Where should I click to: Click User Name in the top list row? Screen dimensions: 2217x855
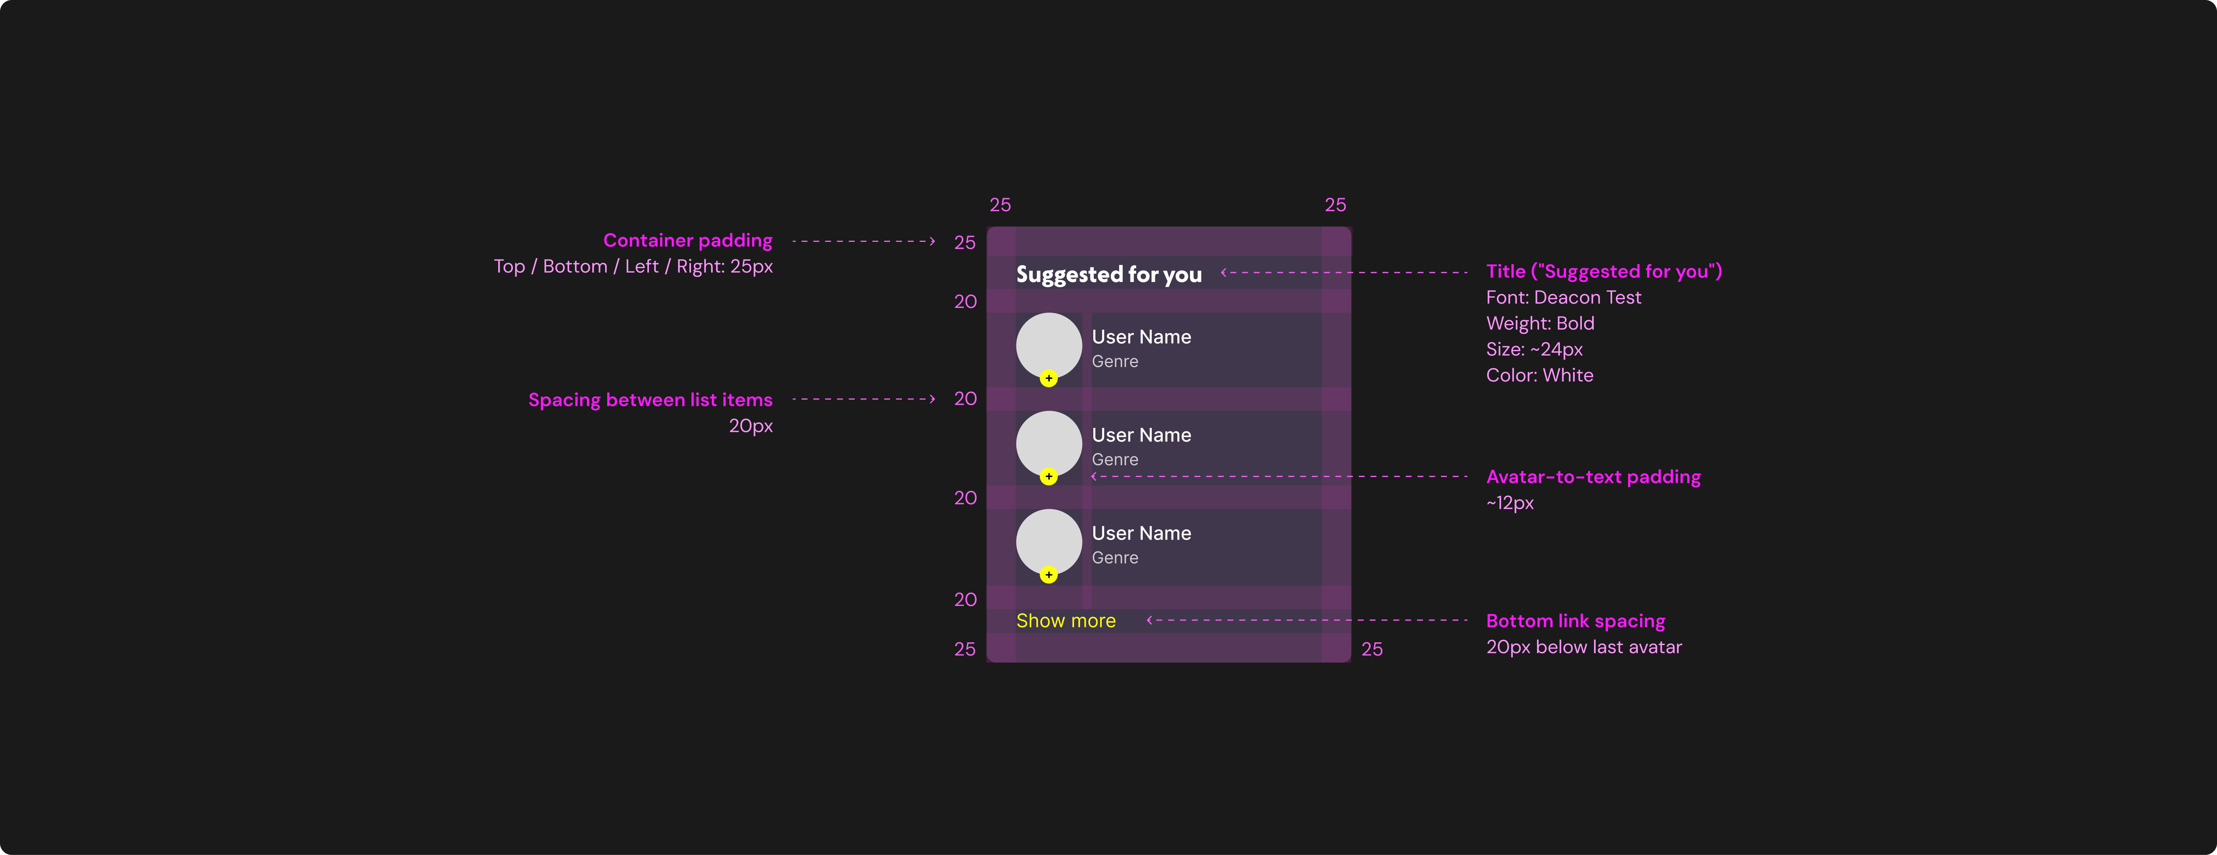click(x=1141, y=337)
